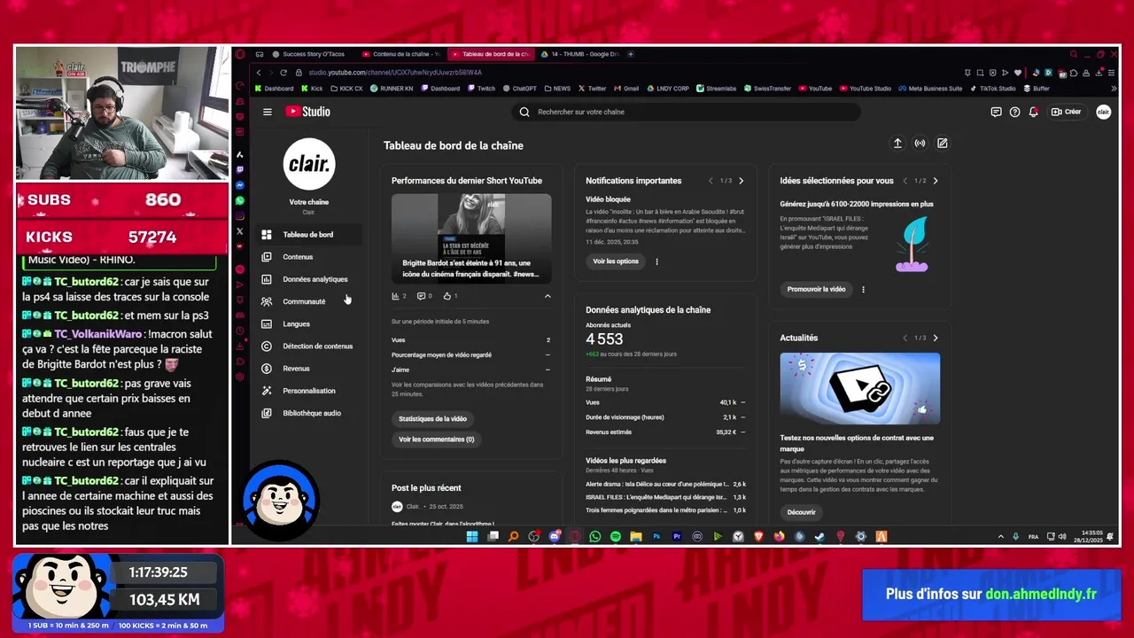Open the Langues sidebar item

coord(297,323)
